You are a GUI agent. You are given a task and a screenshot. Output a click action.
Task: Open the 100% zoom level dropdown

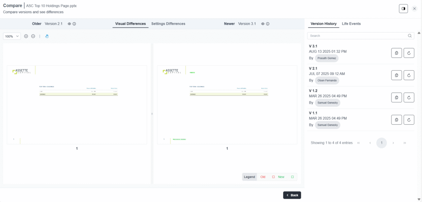(x=12, y=36)
